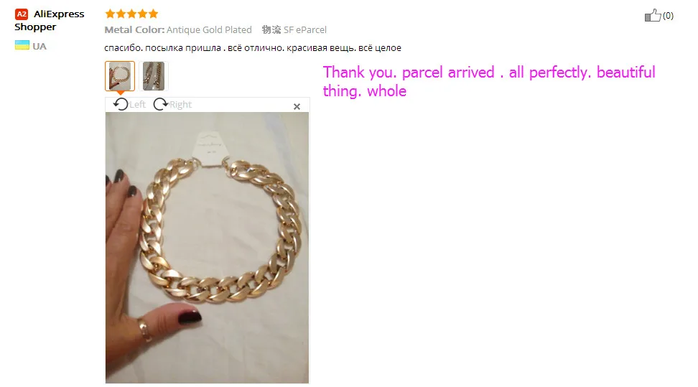Click the rotate left arrow icon
This screenshot has height=387, width=698.
(120, 104)
